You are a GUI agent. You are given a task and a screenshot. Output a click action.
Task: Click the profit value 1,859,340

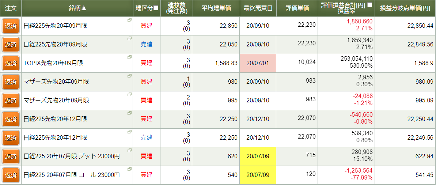360,40
